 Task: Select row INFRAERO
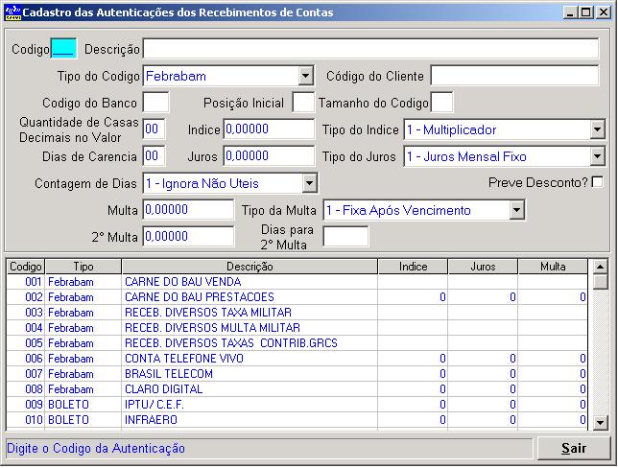pos(297,420)
